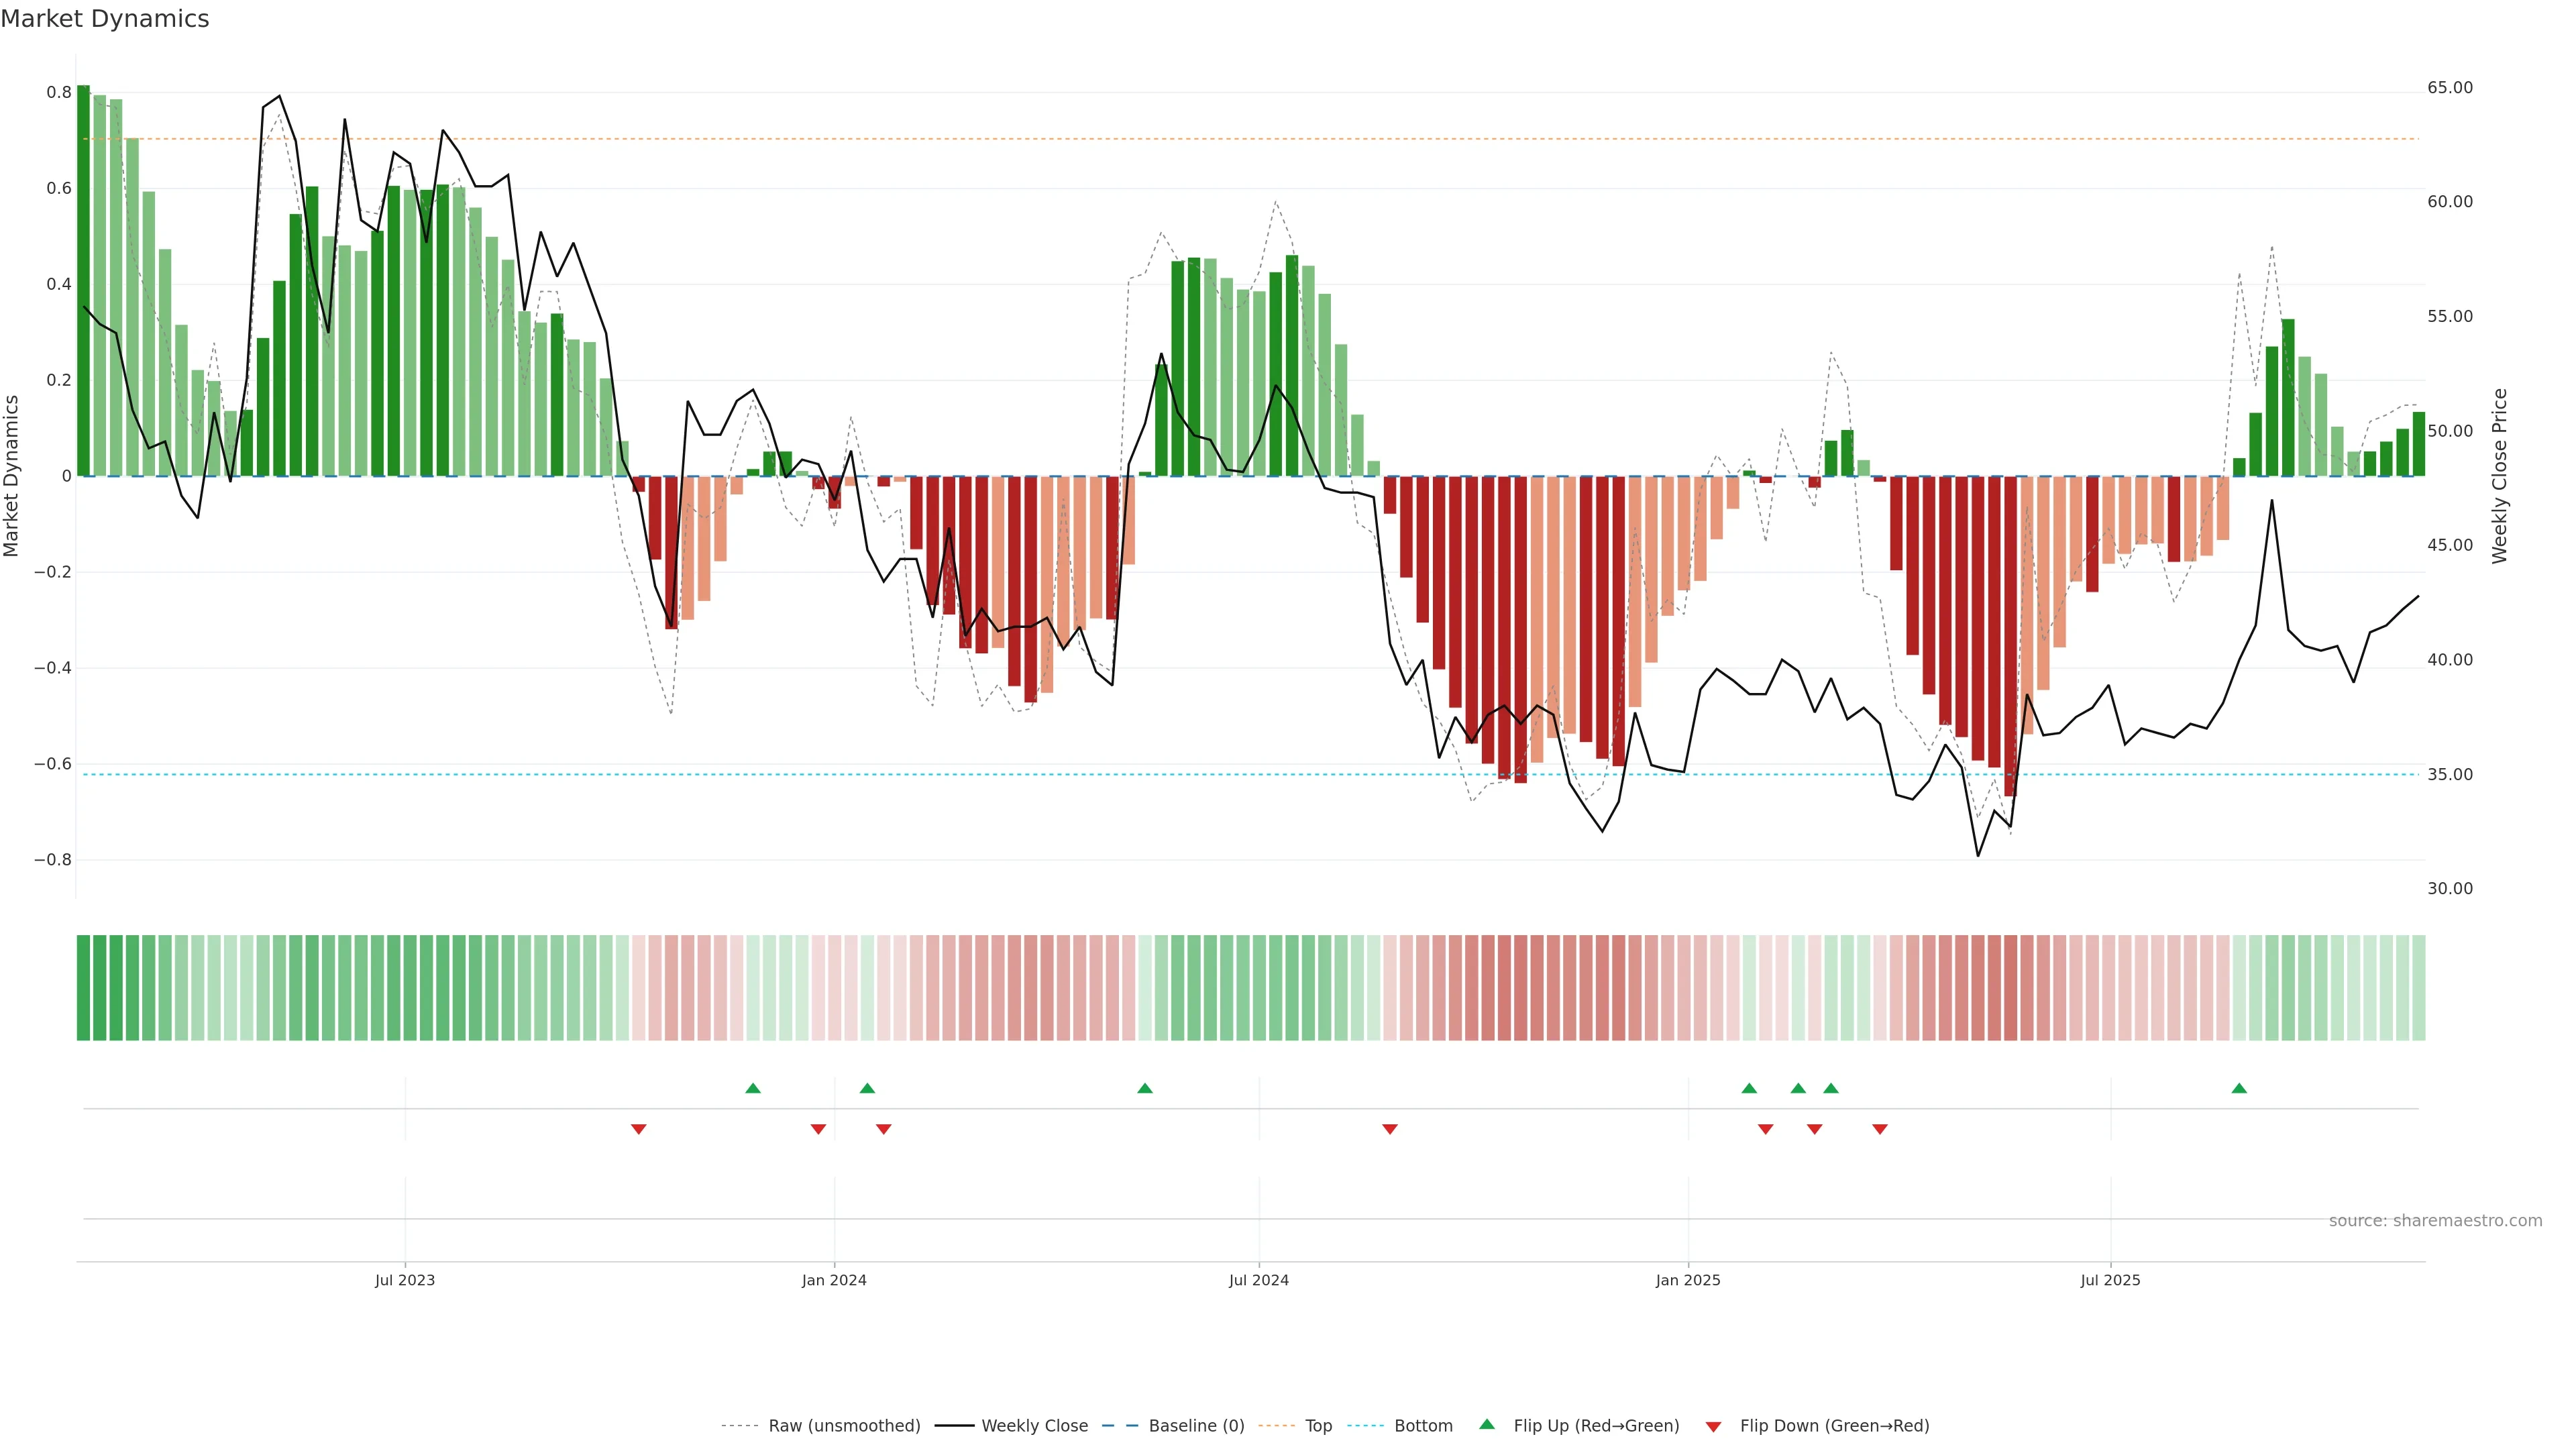
Task: Click the Flip Up legend green triangle
Action: click(1486, 1424)
